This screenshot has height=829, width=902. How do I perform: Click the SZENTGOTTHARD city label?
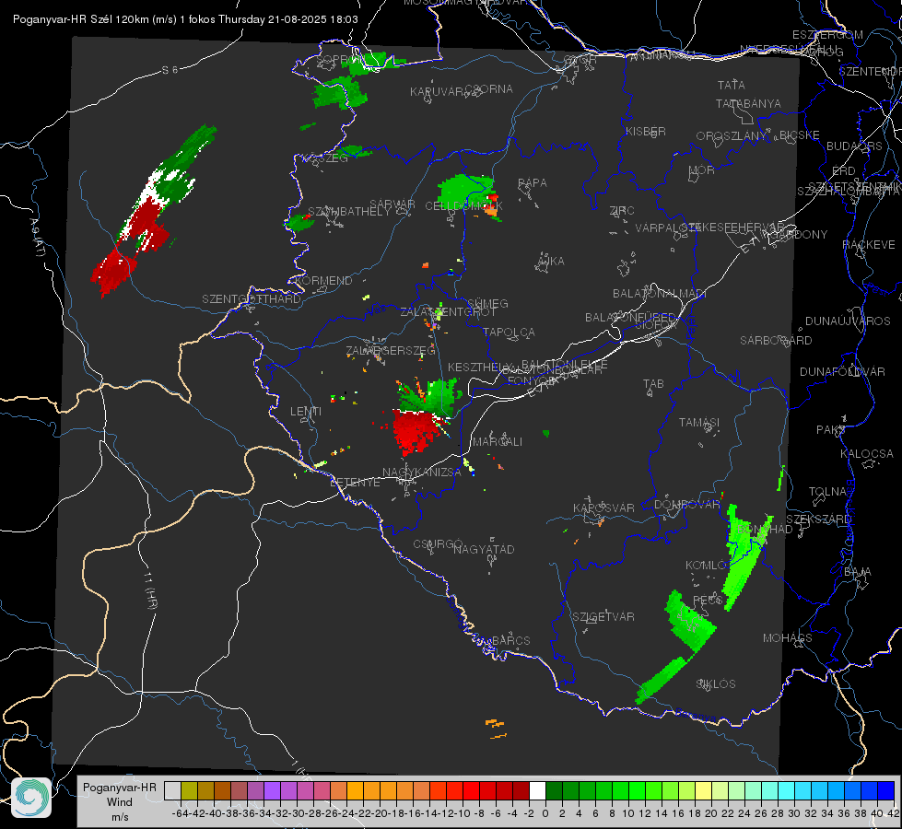(x=252, y=299)
